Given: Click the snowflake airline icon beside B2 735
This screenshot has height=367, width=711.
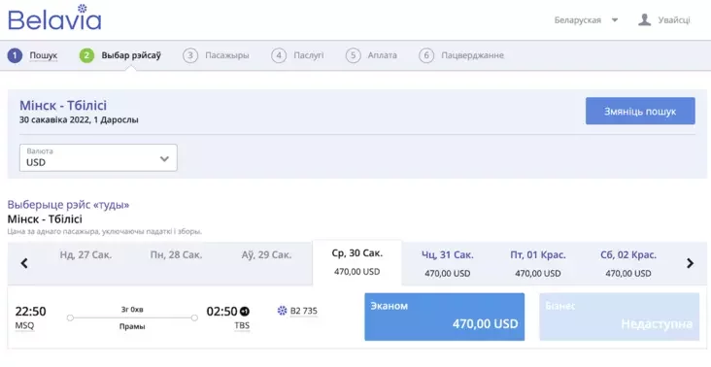Looking at the screenshot, I should pyautogui.click(x=282, y=311).
